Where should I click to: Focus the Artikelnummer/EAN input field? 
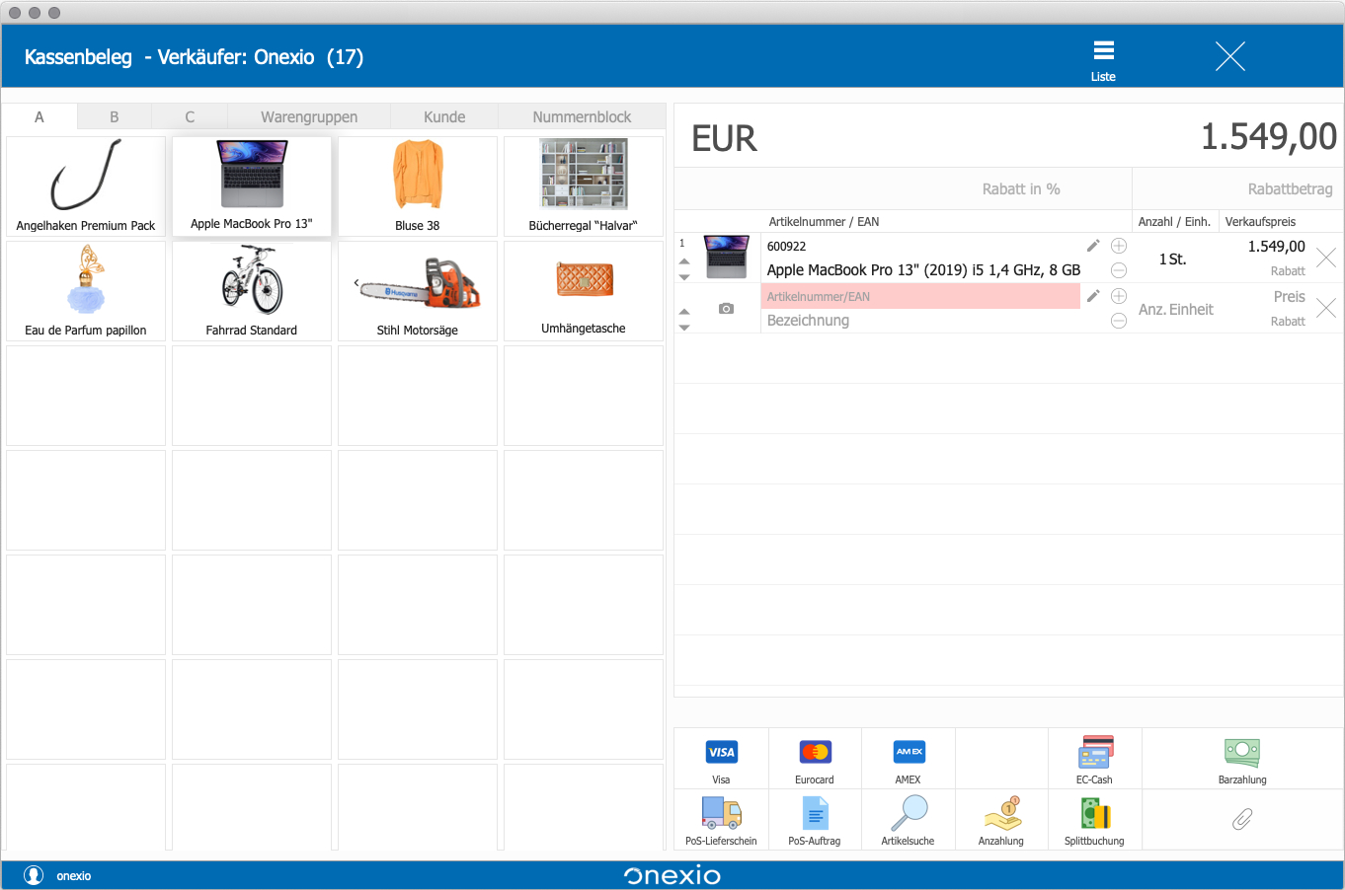click(920, 296)
